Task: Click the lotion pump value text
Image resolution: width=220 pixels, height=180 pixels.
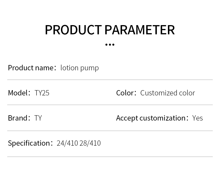Action: tap(80, 68)
